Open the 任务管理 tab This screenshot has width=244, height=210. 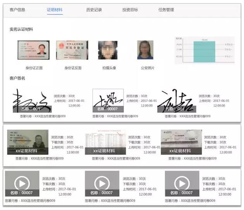pyautogui.click(x=166, y=10)
